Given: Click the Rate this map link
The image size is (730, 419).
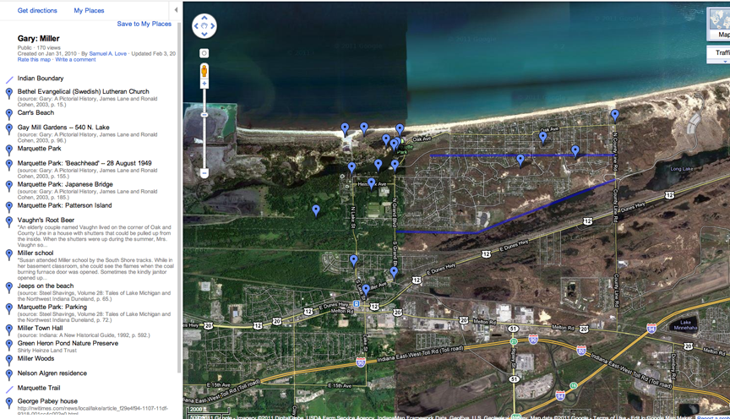Looking at the screenshot, I should [x=34, y=60].
